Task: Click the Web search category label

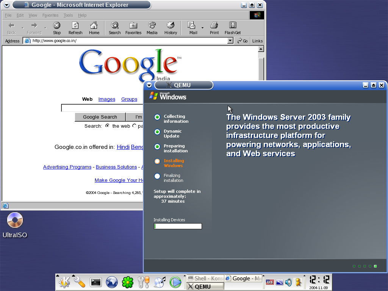Action: pos(87,99)
